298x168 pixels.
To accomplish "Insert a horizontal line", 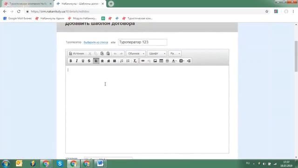I will pos(167,61).
